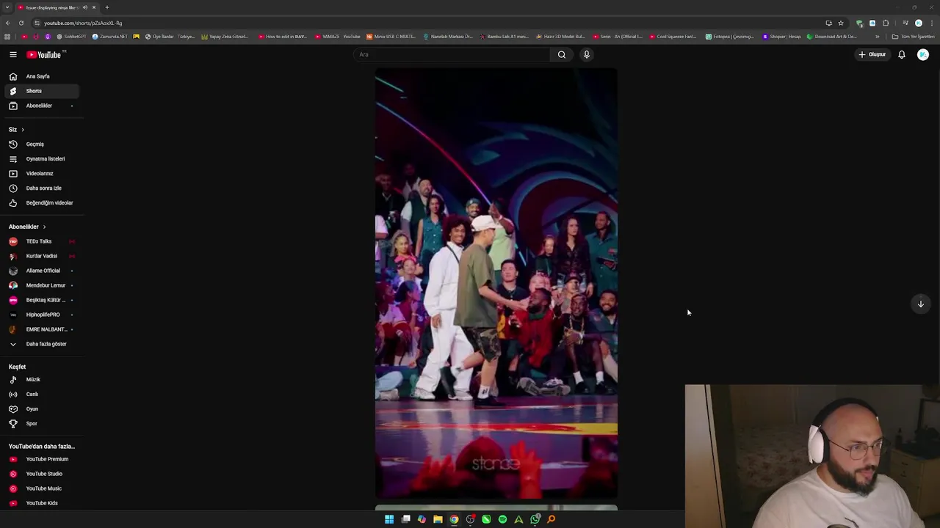The image size is (940, 528).
Task: Open Videolarınız page
Action: point(42,173)
